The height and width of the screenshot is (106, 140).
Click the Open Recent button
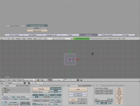[37, 31]
